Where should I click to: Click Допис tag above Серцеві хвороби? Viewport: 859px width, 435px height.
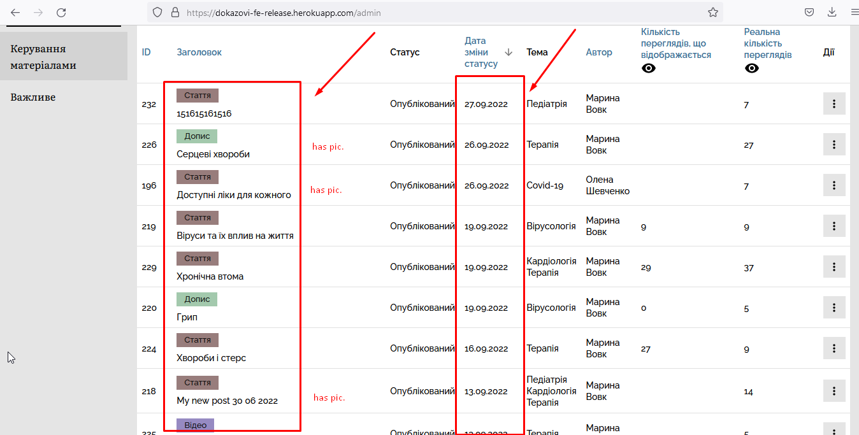pos(197,136)
